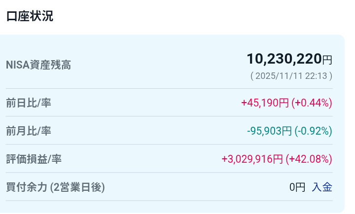Click the +3,029,916円 unrealized gain amount
Screen dimensions: 355x214
tap(252, 159)
